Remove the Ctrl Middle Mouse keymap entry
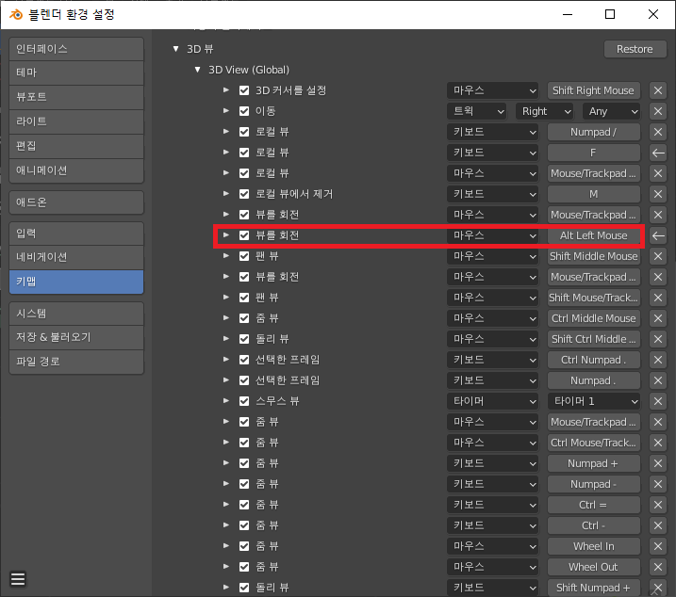 pyautogui.click(x=658, y=318)
